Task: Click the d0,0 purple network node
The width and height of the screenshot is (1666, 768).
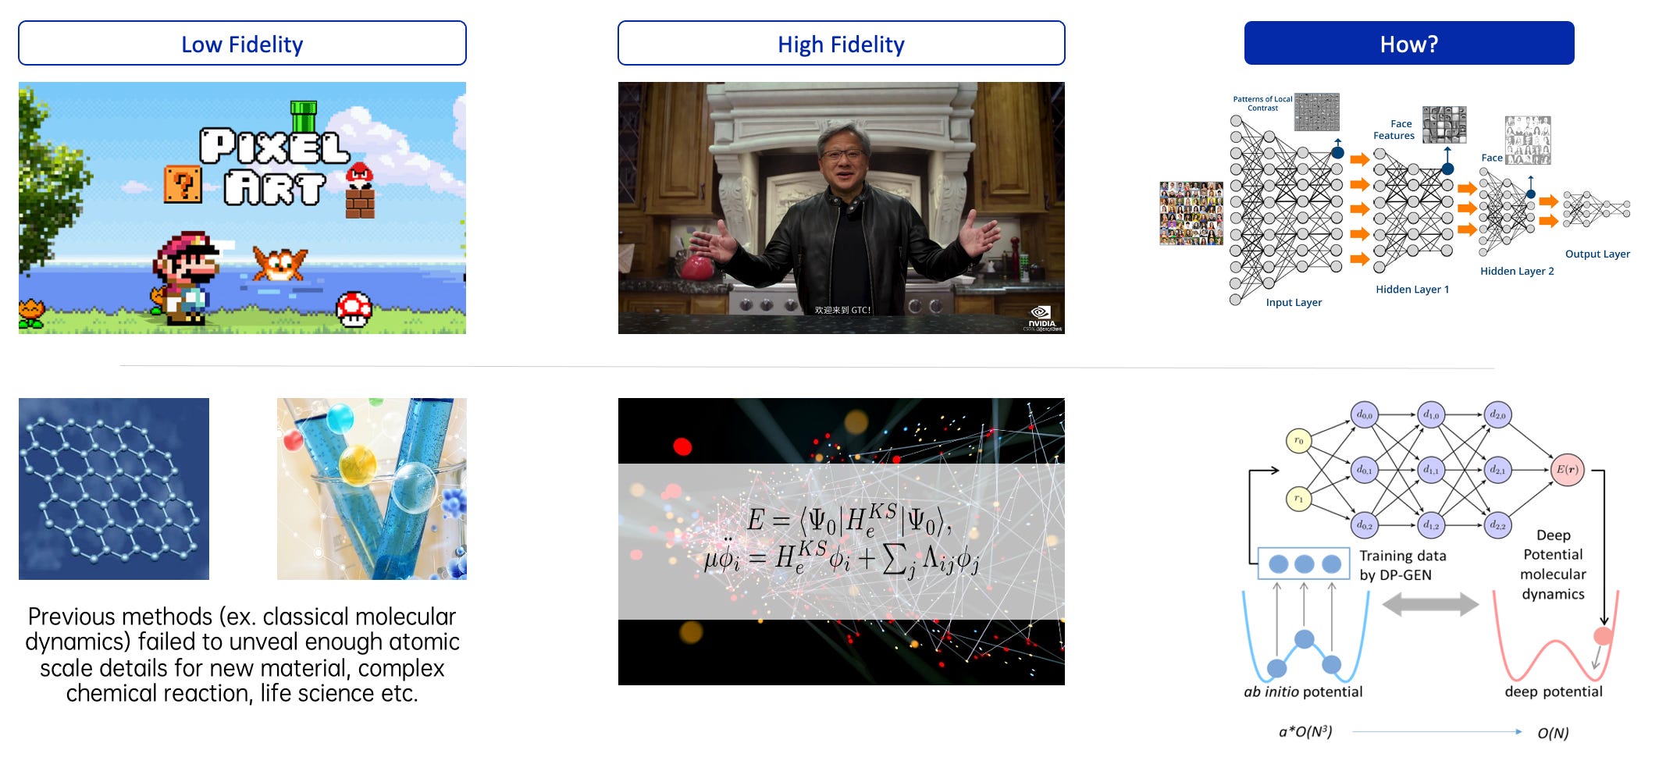Action: point(1364,415)
